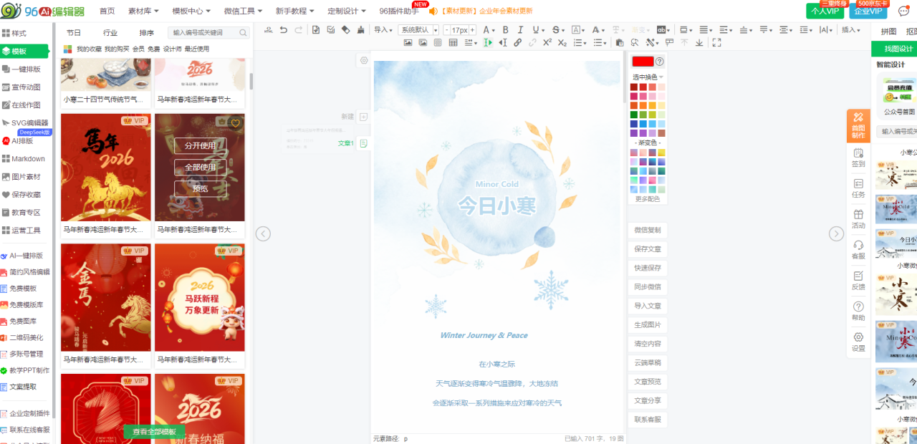Toggle the left-to-right text direction icon
Viewport: 917px width, 444px height.
coord(488,43)
